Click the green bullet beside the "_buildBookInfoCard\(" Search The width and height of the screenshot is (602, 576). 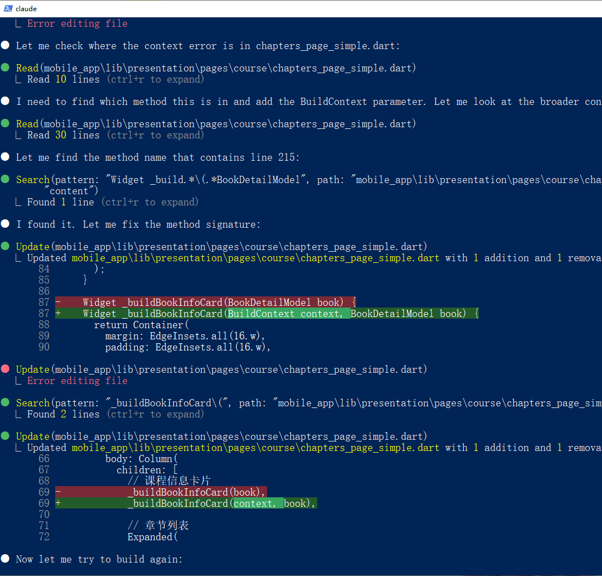point(6,402)
